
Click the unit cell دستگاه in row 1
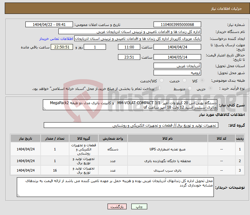(113, 149)
